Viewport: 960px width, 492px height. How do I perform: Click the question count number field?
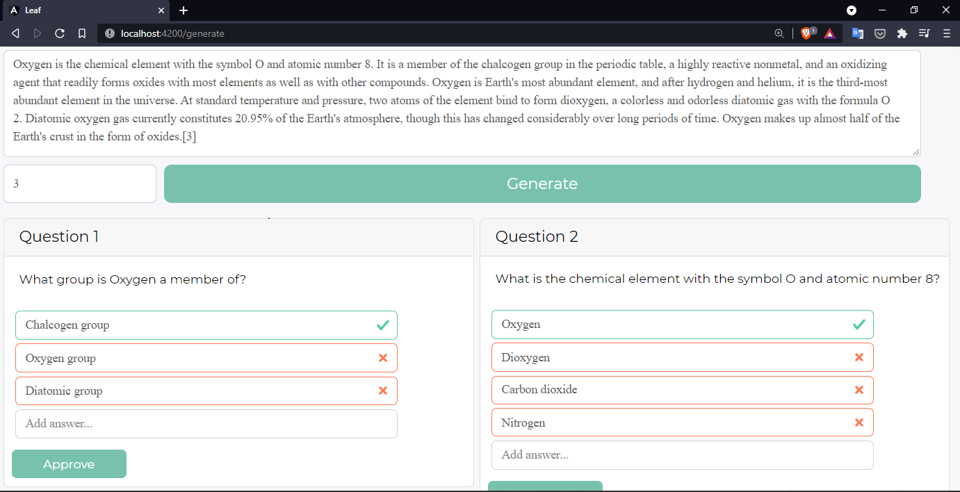pyautogui.click(x=80, y=184)
